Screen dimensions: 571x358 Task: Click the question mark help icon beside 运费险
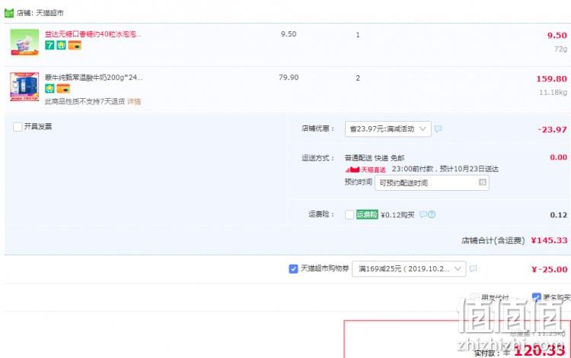[x=432, y=214]
